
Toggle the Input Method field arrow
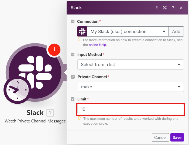pyautogui.click(x=73, y=55)
